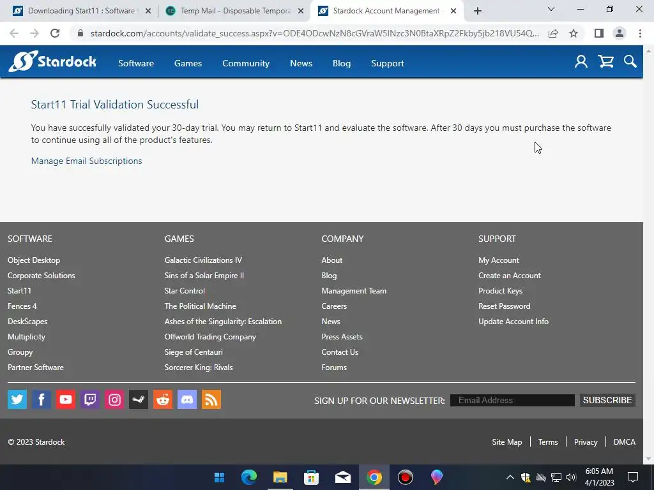Open the Software menu in navigation

(x=136, y=63)
